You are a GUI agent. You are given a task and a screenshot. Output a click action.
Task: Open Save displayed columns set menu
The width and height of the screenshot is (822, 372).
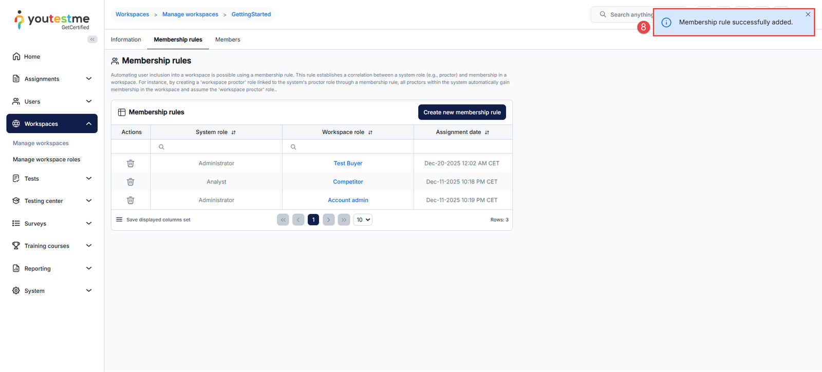[x=119, y=220]
